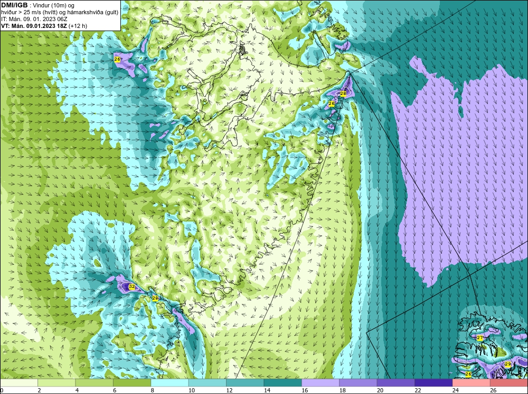Screen dimensions: 528x394
Task: Select the 12–14 m/s teal swatch
Action: coord(245,382)
